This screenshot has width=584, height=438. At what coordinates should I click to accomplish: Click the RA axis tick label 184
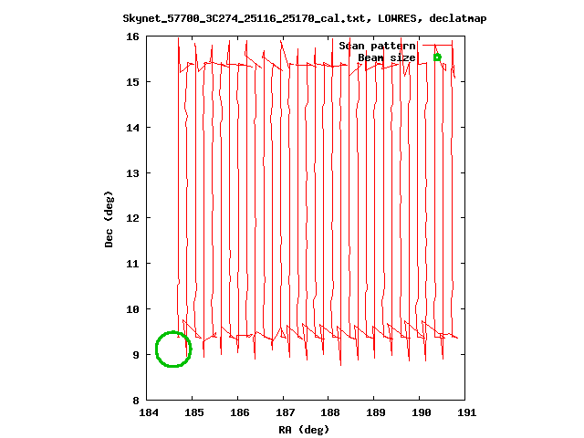pyautogui.click(x=149, y=412)
